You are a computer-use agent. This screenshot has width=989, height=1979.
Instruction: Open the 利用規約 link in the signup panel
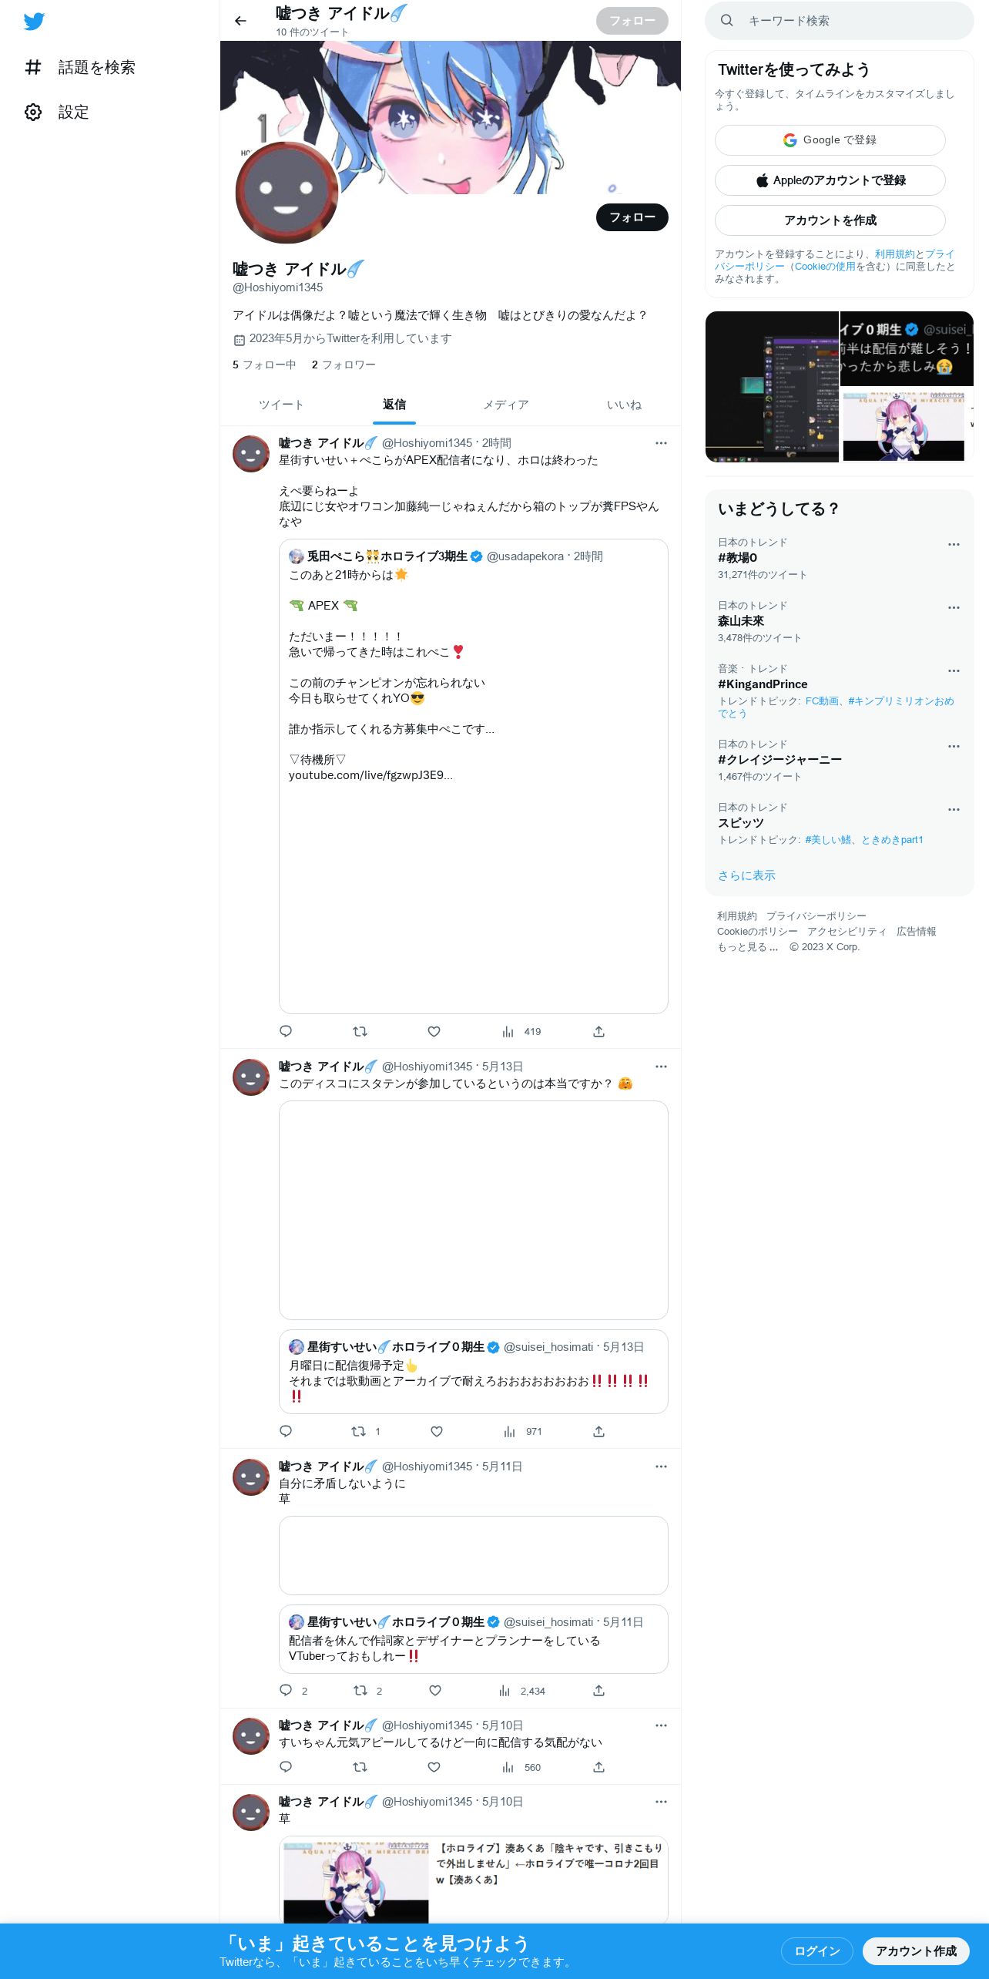894,254
